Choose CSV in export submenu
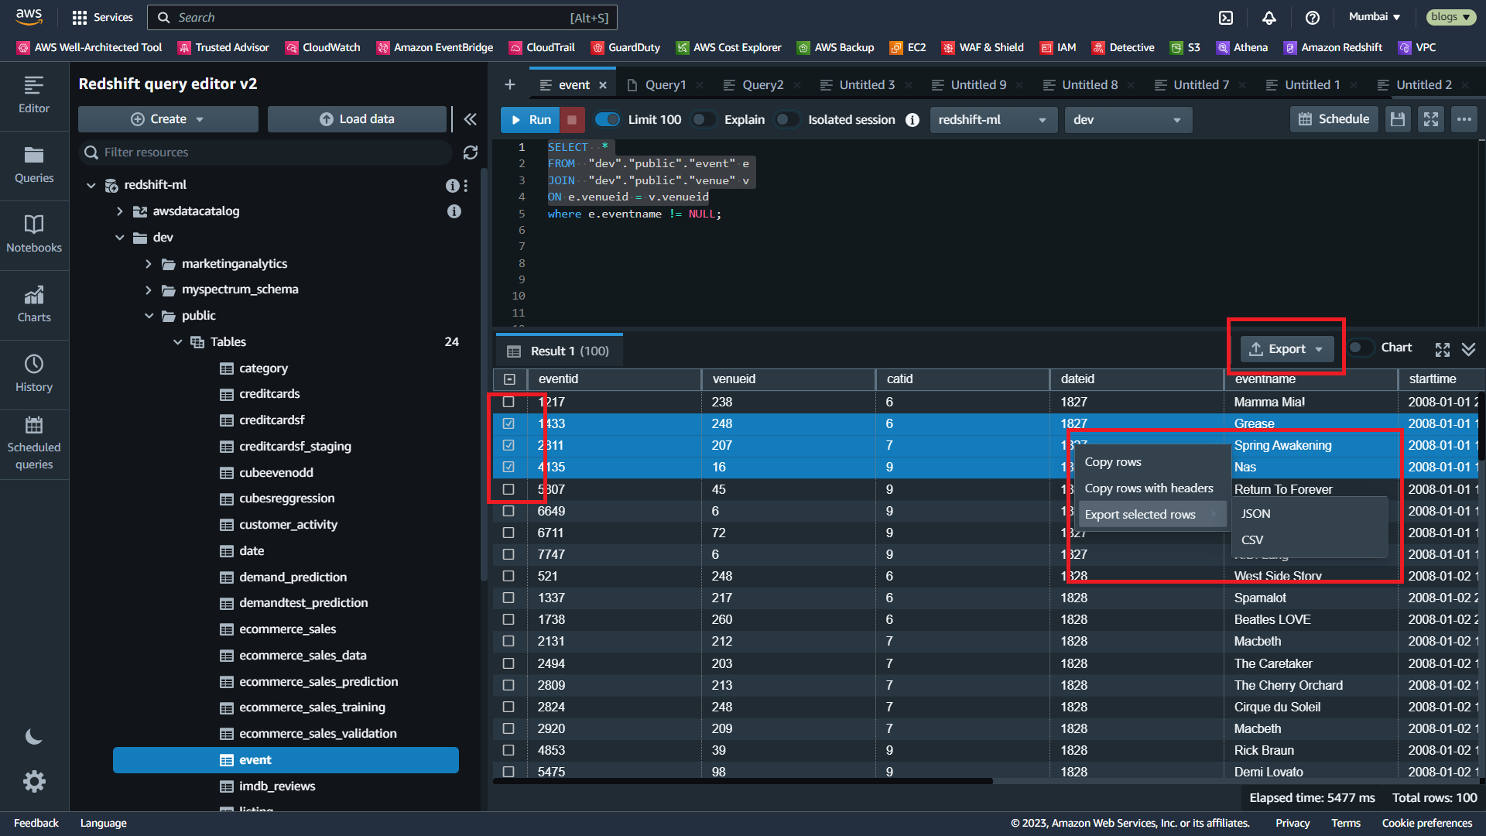This screenshot has height=836, width=1486. (x=1251, y=540)
